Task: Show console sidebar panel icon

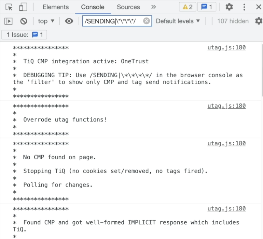Action: coord(9,21)
